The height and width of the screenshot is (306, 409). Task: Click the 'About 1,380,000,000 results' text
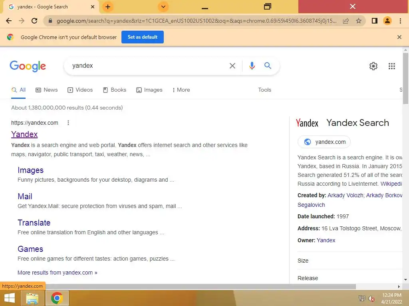click(x=67, y=108)
